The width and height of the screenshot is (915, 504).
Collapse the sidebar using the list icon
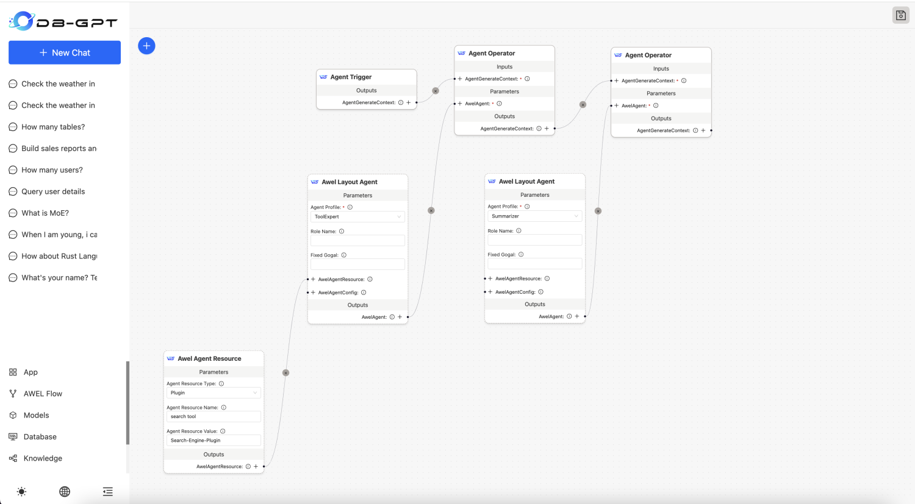[107, 491]
